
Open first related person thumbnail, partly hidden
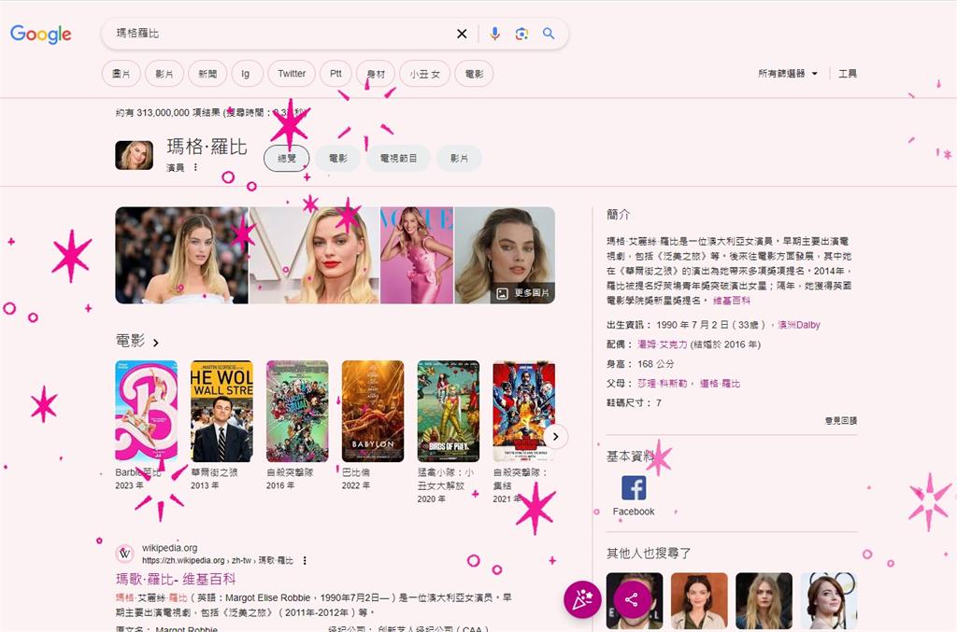click(x=635, y=600)
